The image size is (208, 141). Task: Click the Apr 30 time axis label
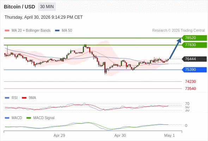[120, 136]
